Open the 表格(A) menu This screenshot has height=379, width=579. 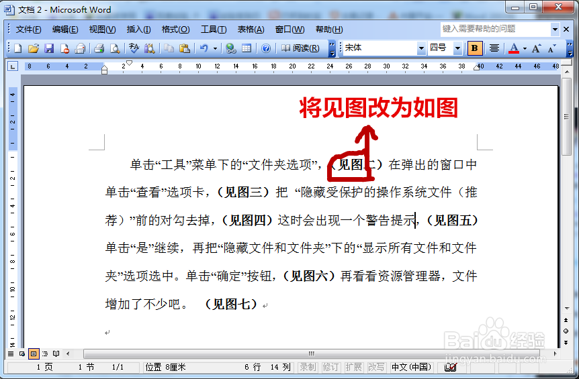pyautogui.click(x=251, y=30)
